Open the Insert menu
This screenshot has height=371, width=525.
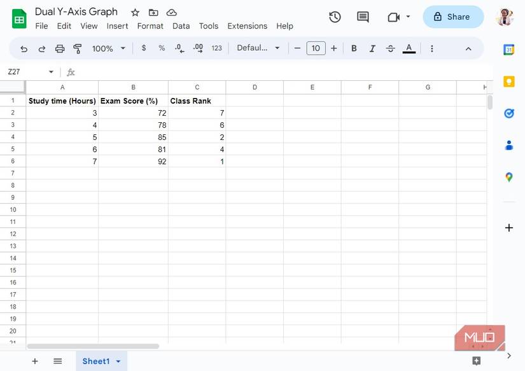tap(117, 26)
